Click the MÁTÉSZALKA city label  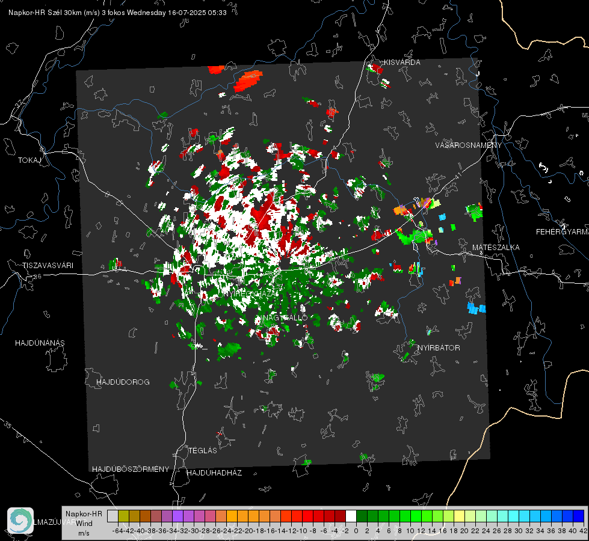(x=496, y=248)
